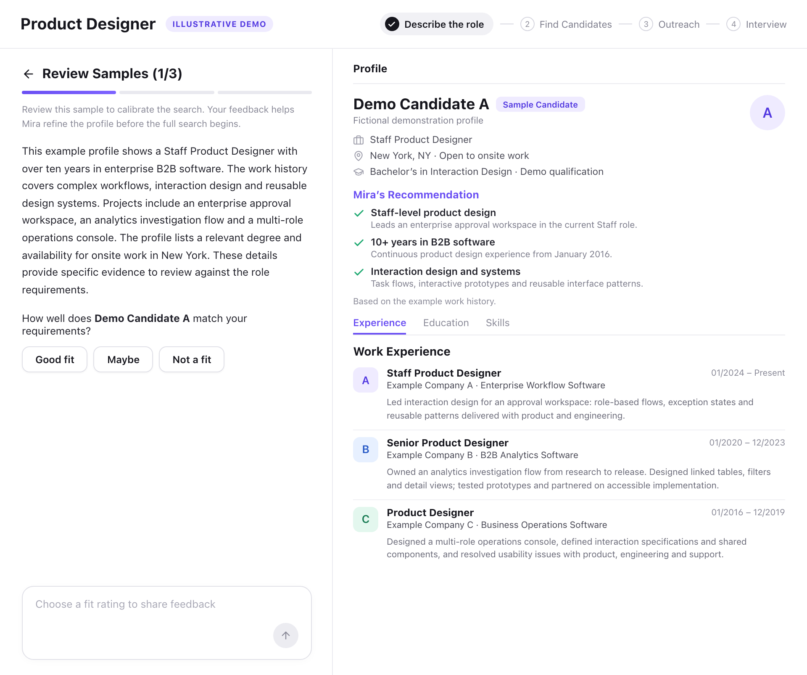Viewport: 807px width, 675px height.
Task: Click green check beside Interaction design and systems
Action: 359,272
